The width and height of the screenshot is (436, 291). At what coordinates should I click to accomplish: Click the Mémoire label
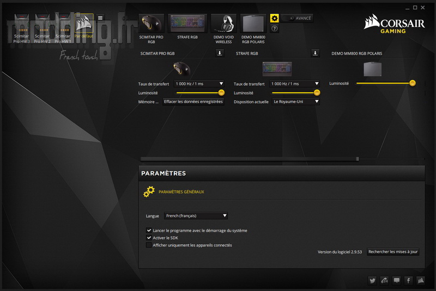pos(148,102)
